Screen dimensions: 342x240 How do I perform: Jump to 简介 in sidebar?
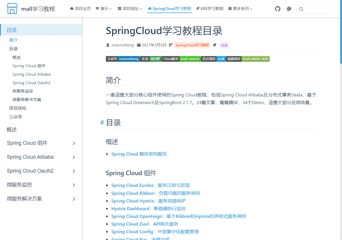coord(13,40)
